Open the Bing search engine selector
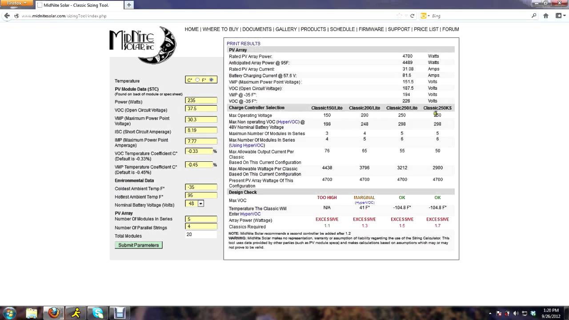Viewport: 569px width, 320px height. click(425, 16)
